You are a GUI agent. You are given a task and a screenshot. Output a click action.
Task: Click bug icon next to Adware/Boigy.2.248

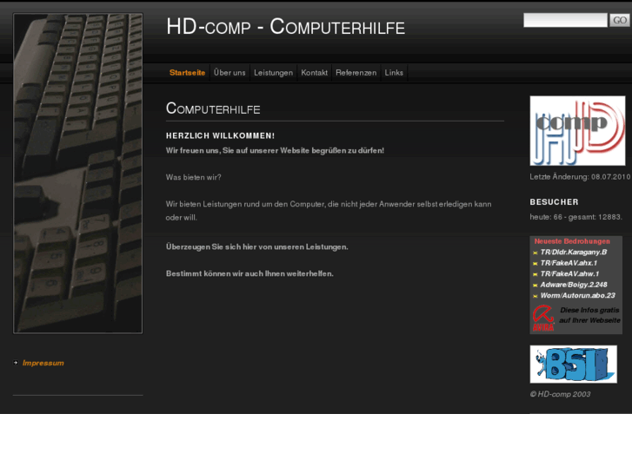click(536, 286)
